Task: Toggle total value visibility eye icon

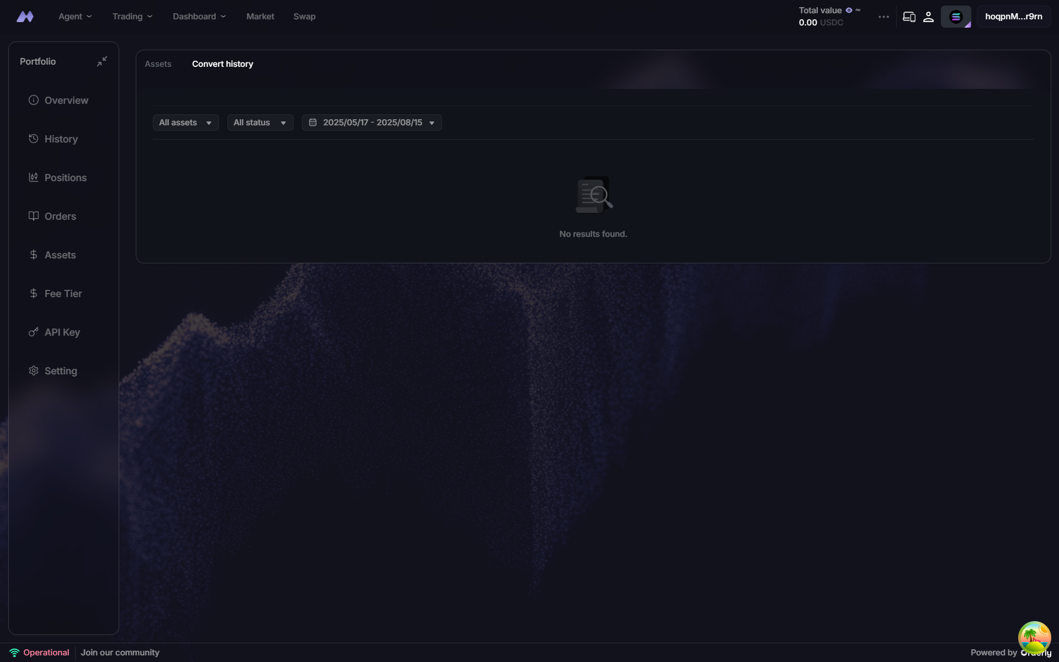Action: click(849, 10)
